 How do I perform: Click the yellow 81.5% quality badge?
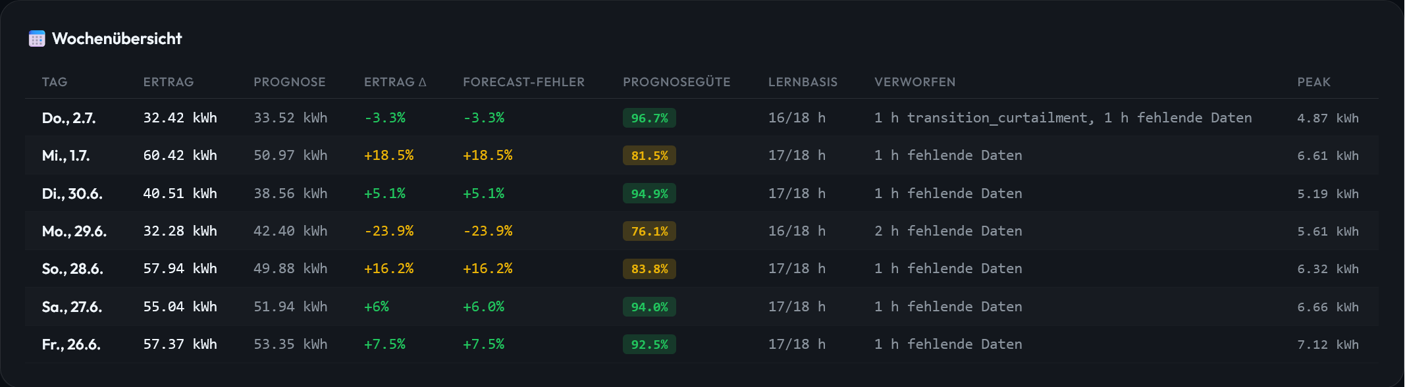pyautogui.click(x=649, y=156)
